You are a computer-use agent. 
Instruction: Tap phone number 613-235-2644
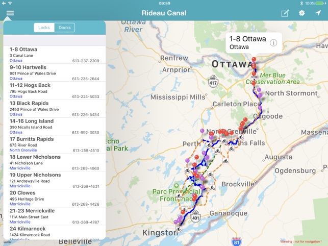[86, 79]
